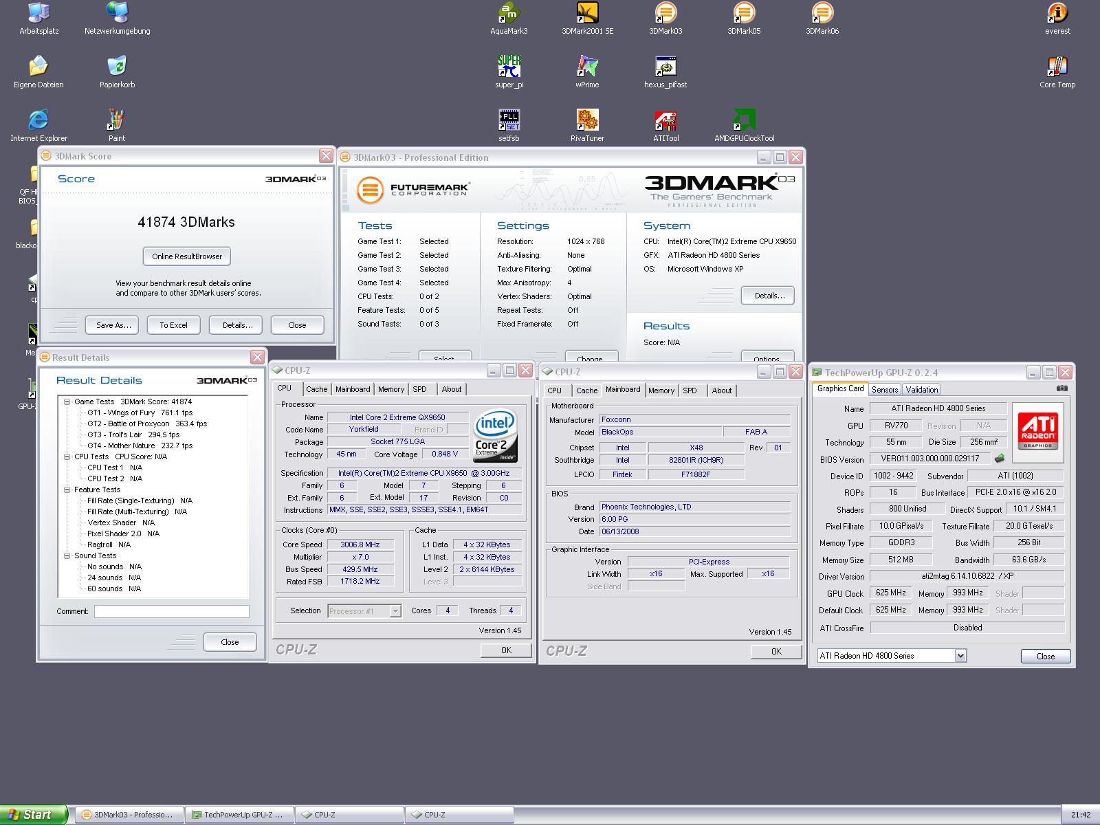Activate TechPowerUp GPU-Z taskbar button
1100x825 pixels.
(239, 815)
